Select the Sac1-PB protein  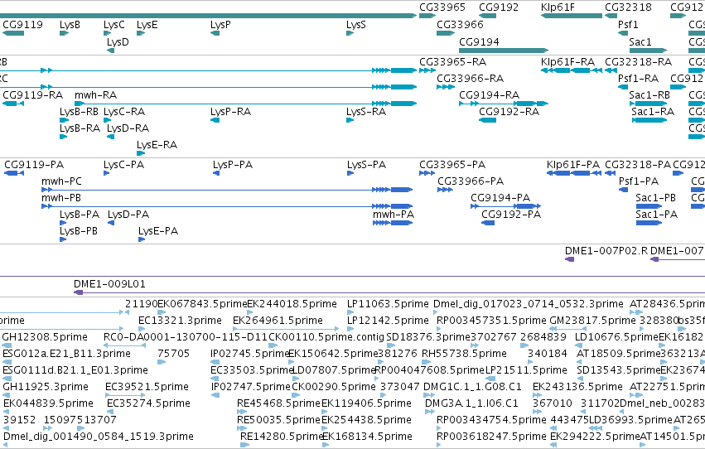click(649, 207)
